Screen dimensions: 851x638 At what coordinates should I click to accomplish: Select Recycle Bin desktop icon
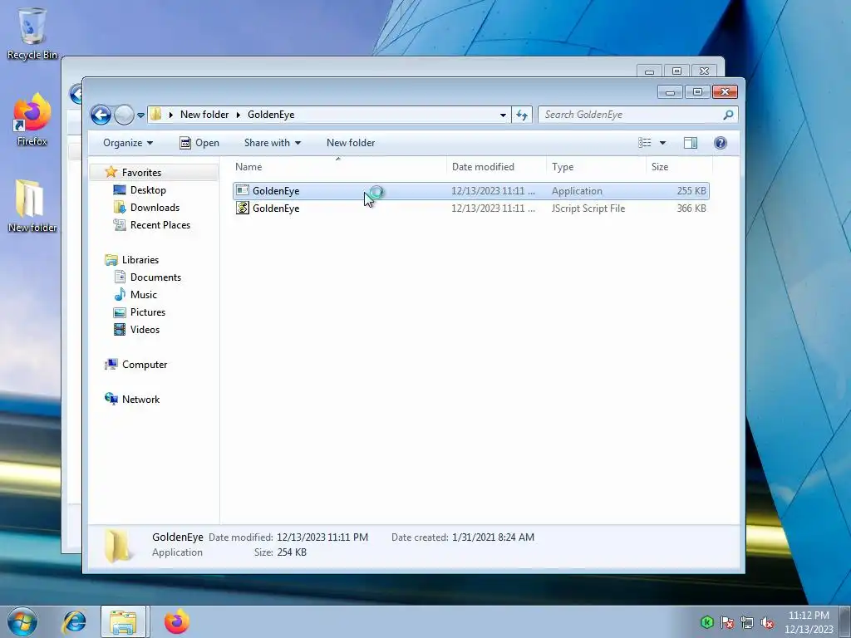point(32,32)
